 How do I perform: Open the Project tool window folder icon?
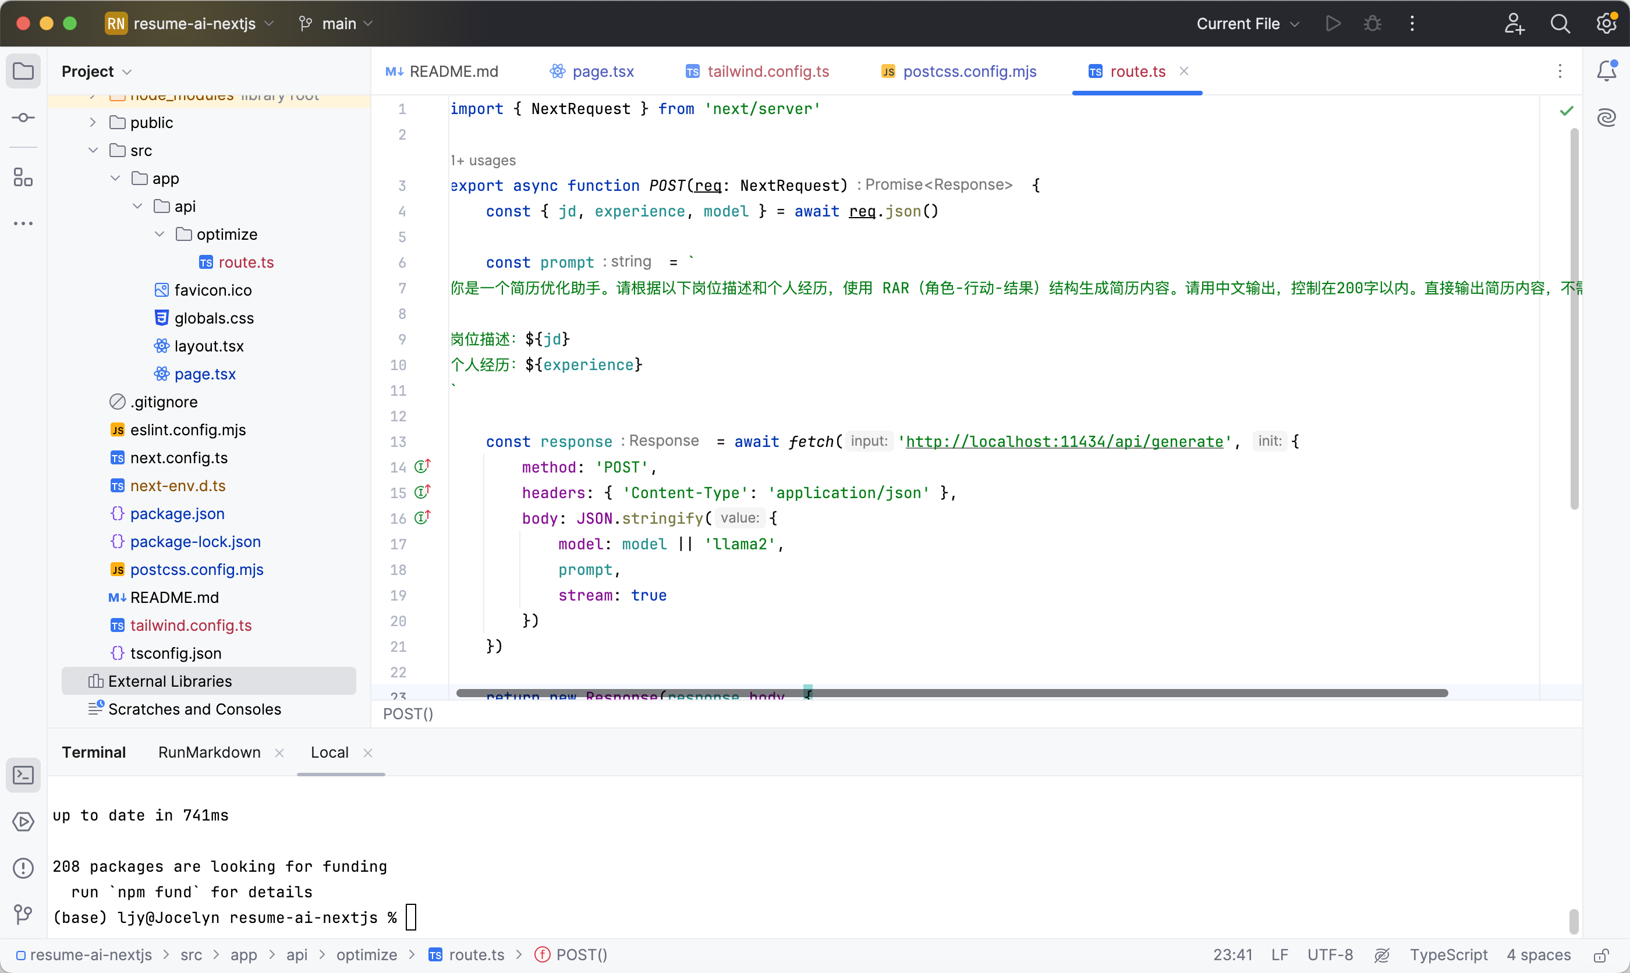click(x=23, y=71)
